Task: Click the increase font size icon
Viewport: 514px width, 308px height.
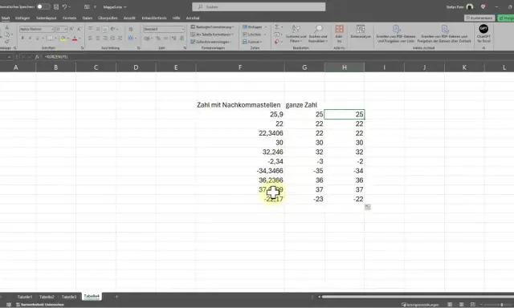Action: (71, 29)
